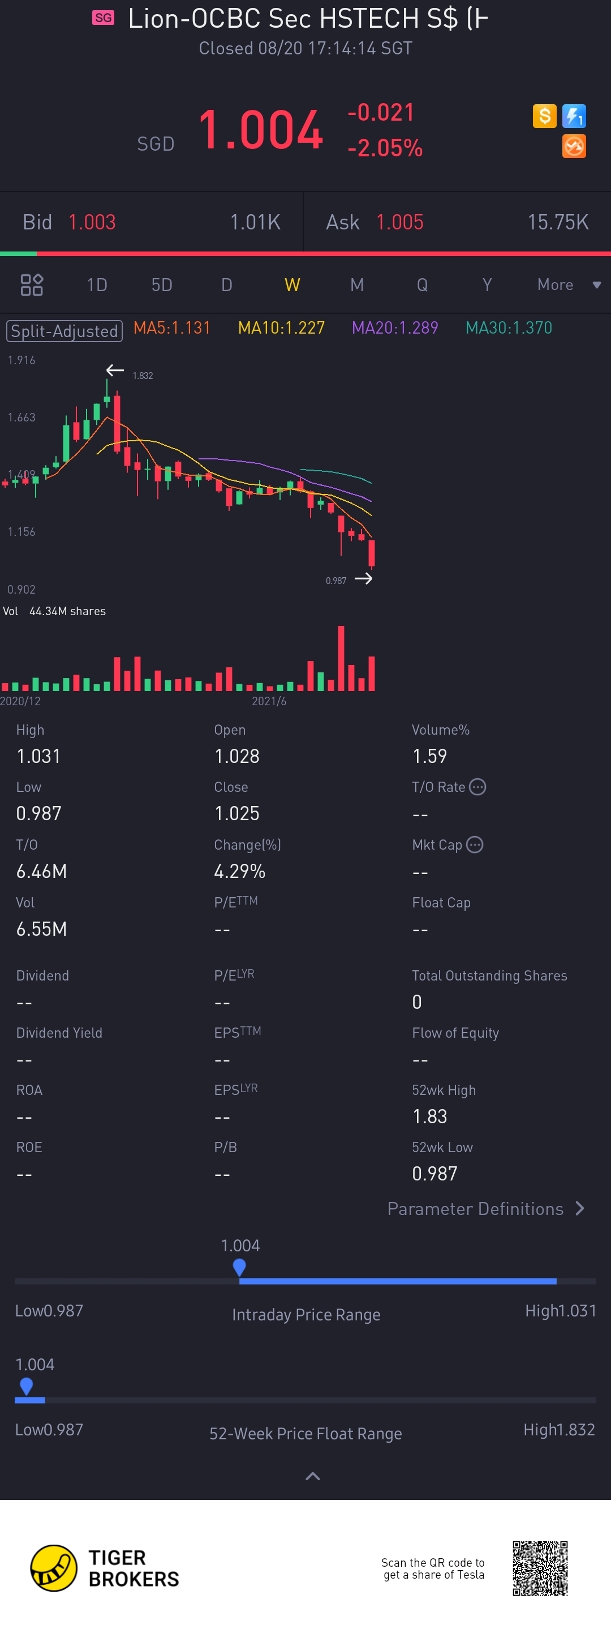The width and height of the screenshot is (611, 1637).
Task: Tap the Bid price 1.003
Action: [x=92, y=222]
